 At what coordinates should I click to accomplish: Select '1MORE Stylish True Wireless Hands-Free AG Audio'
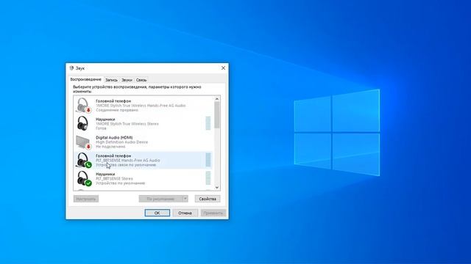tap(141, 106)
